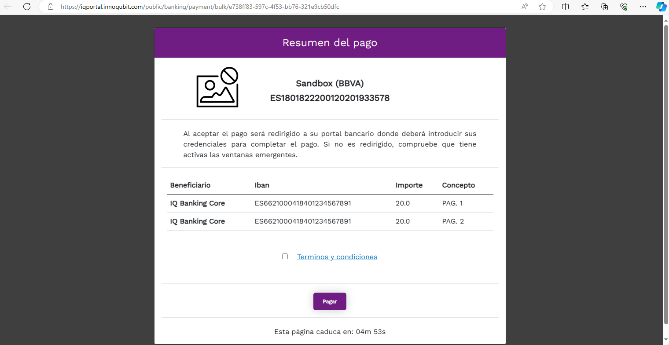The height and width of the screenshot is (345, 669).
Task: Open the Collections panel
Action: click(604, 7)
